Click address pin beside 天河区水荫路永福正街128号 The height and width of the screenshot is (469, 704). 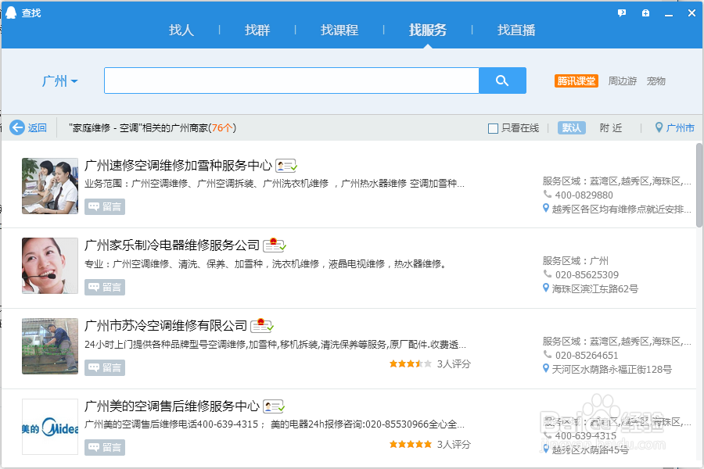click(546, 368)
